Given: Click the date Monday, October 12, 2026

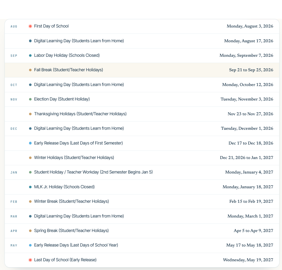Looking at the screenshot, I should pyautogui.click(x=248, y=85).
